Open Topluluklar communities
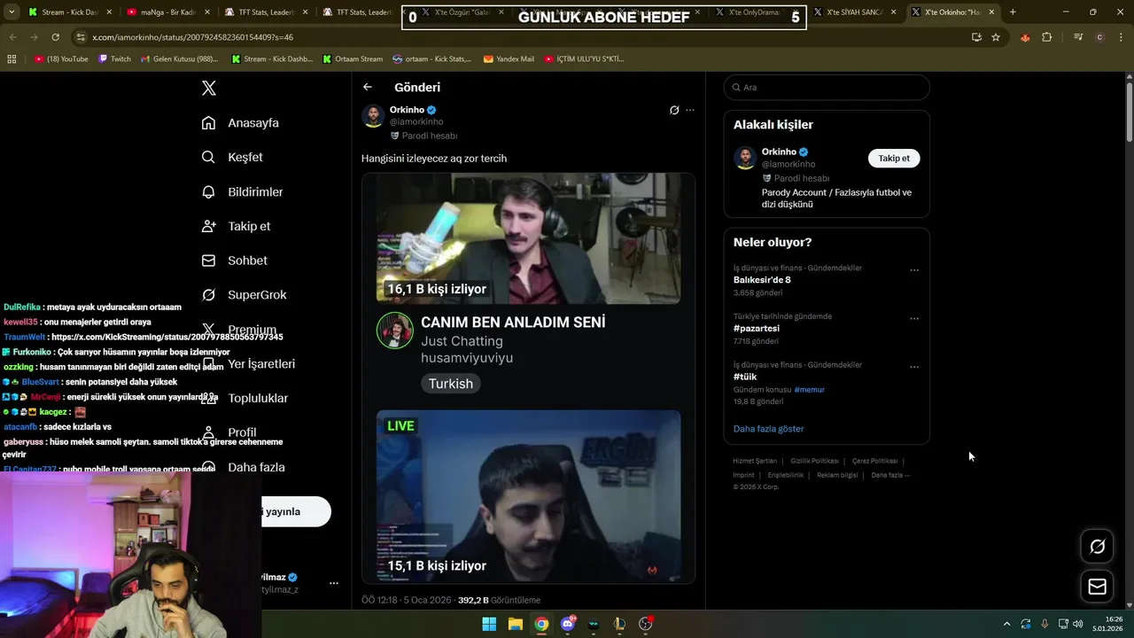 click(x=245, y=398)
